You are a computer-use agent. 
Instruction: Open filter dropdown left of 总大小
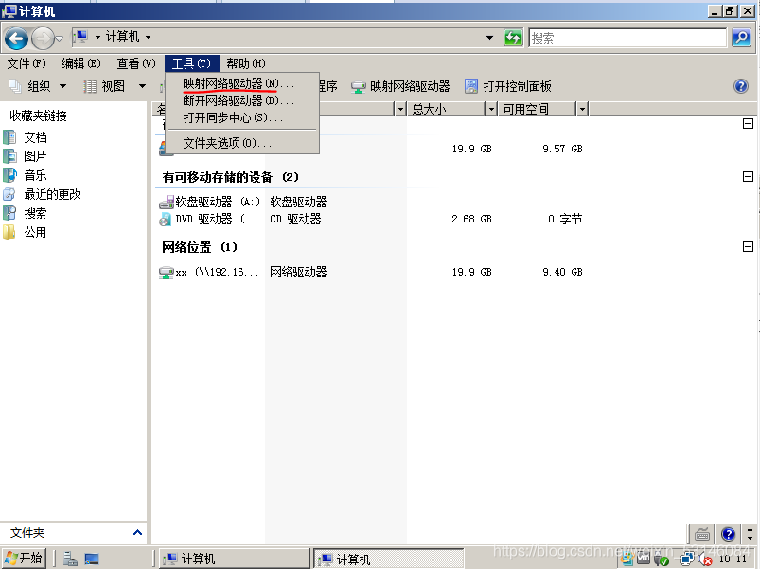point(400,109)
